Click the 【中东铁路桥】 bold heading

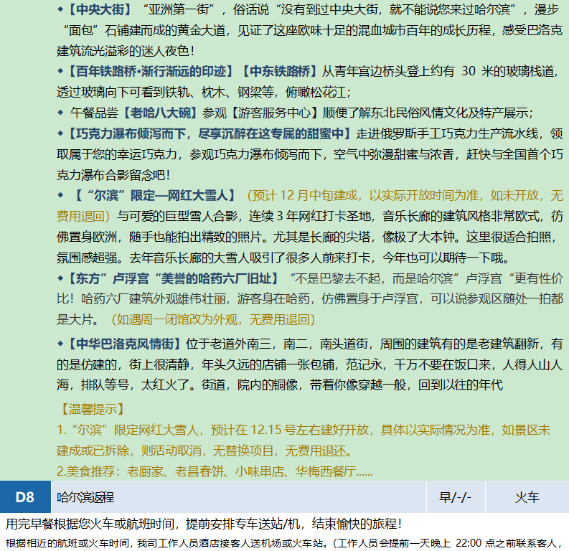click(278, 71)
